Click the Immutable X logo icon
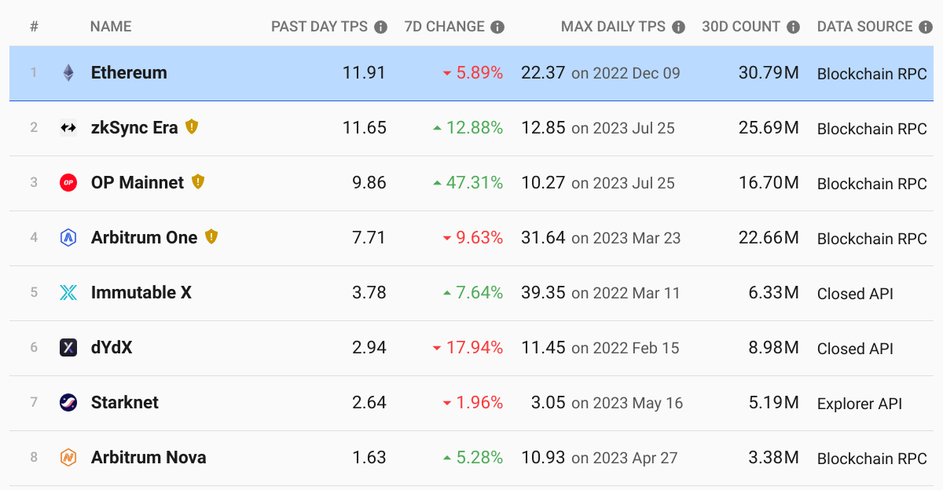The height and width of the screenshot is (490, 943). click(x=68, y=293)
